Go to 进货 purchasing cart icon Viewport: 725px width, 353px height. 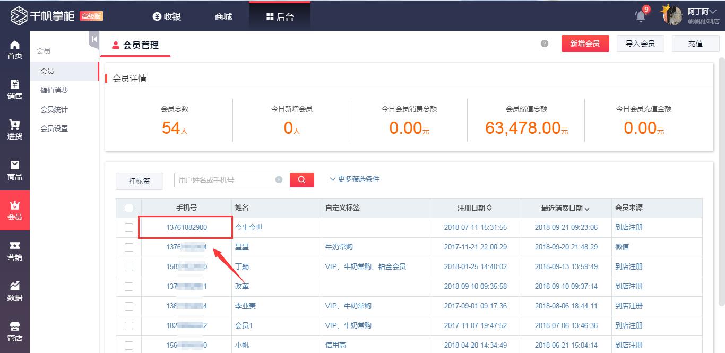click(15, 130)
